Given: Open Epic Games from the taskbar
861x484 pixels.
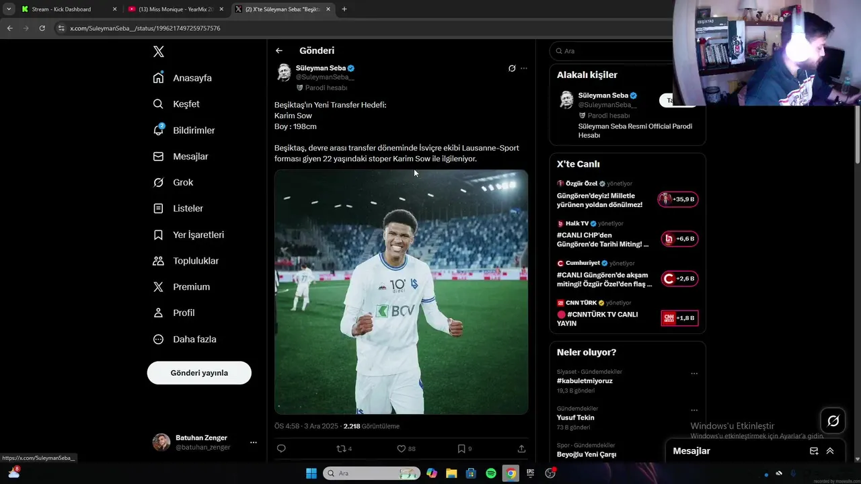Looking at the screenshot, I should (531, 473).
